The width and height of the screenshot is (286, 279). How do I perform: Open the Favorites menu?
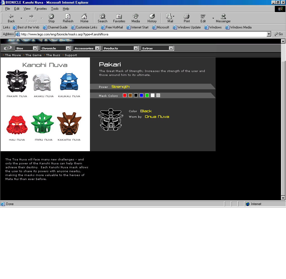point(40,9)
